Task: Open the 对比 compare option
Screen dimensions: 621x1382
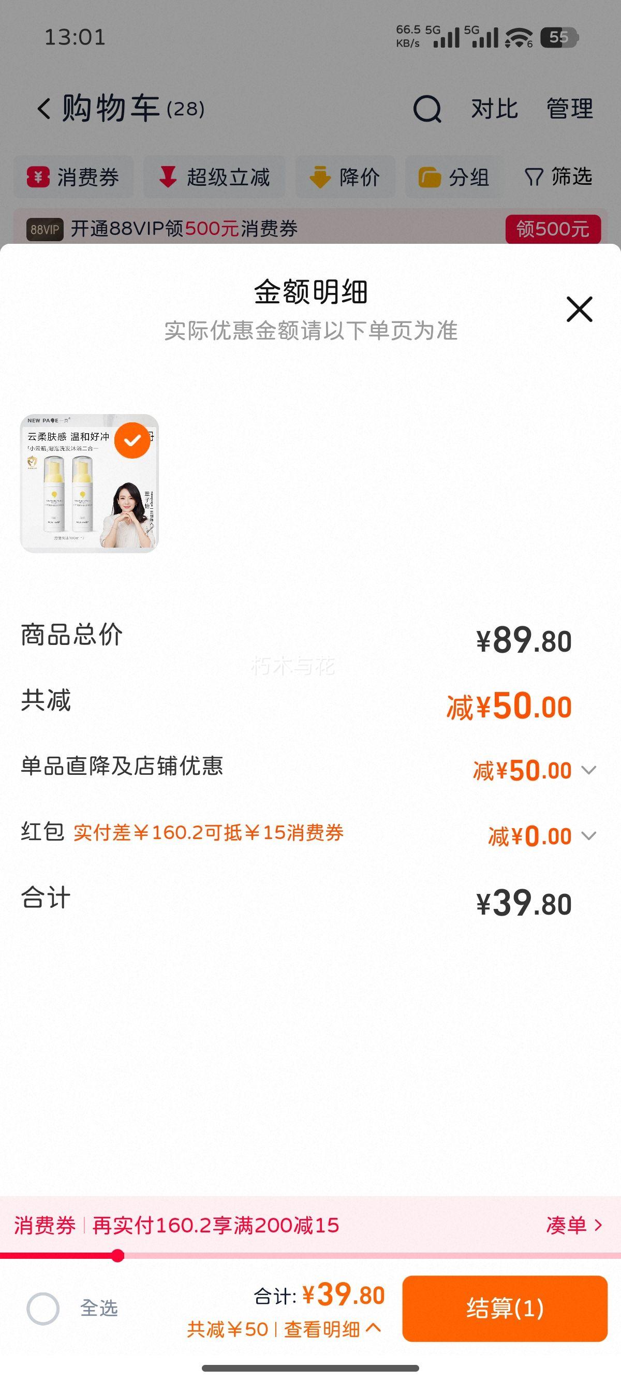Action: 494,109
